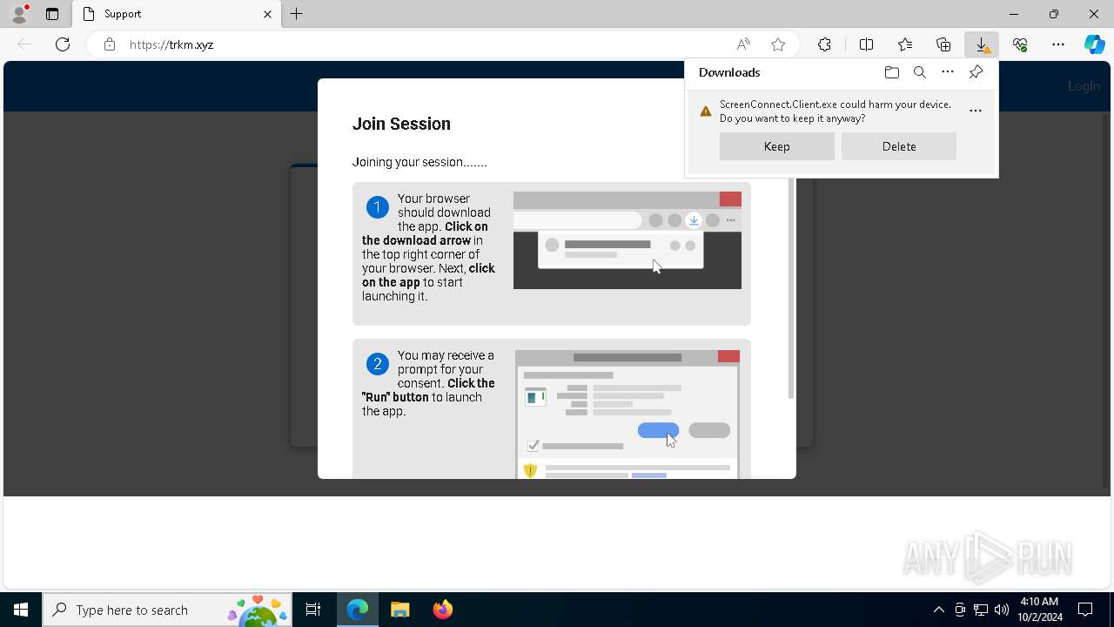Refresh the current page
This screenshot has width=1114, height=627.
63,44
